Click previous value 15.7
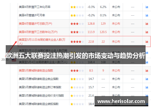Viewport: 151px width, 109px height. [91, 87]
